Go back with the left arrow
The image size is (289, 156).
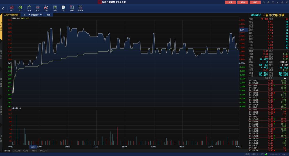(3, 9)
